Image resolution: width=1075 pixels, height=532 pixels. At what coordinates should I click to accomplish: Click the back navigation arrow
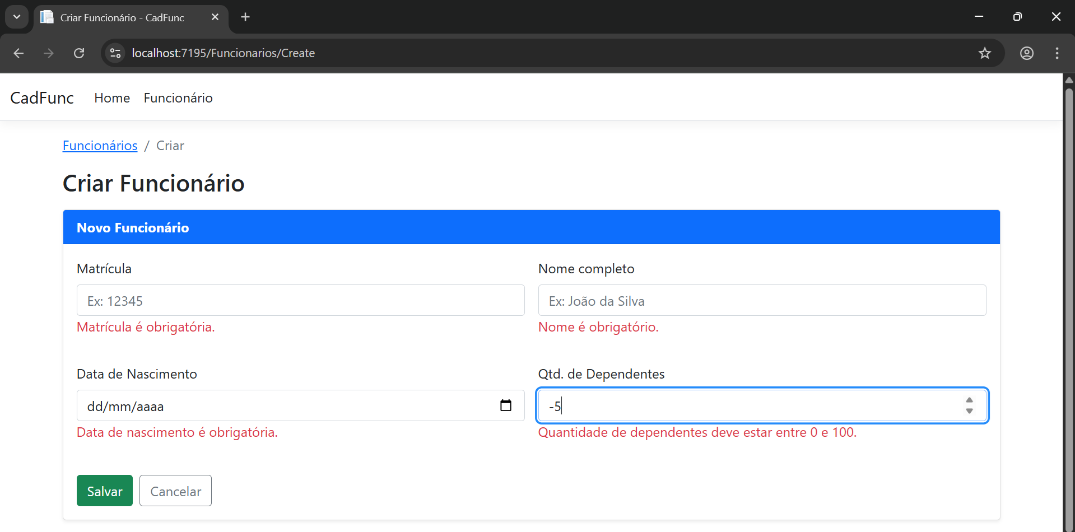pos(18,53)
